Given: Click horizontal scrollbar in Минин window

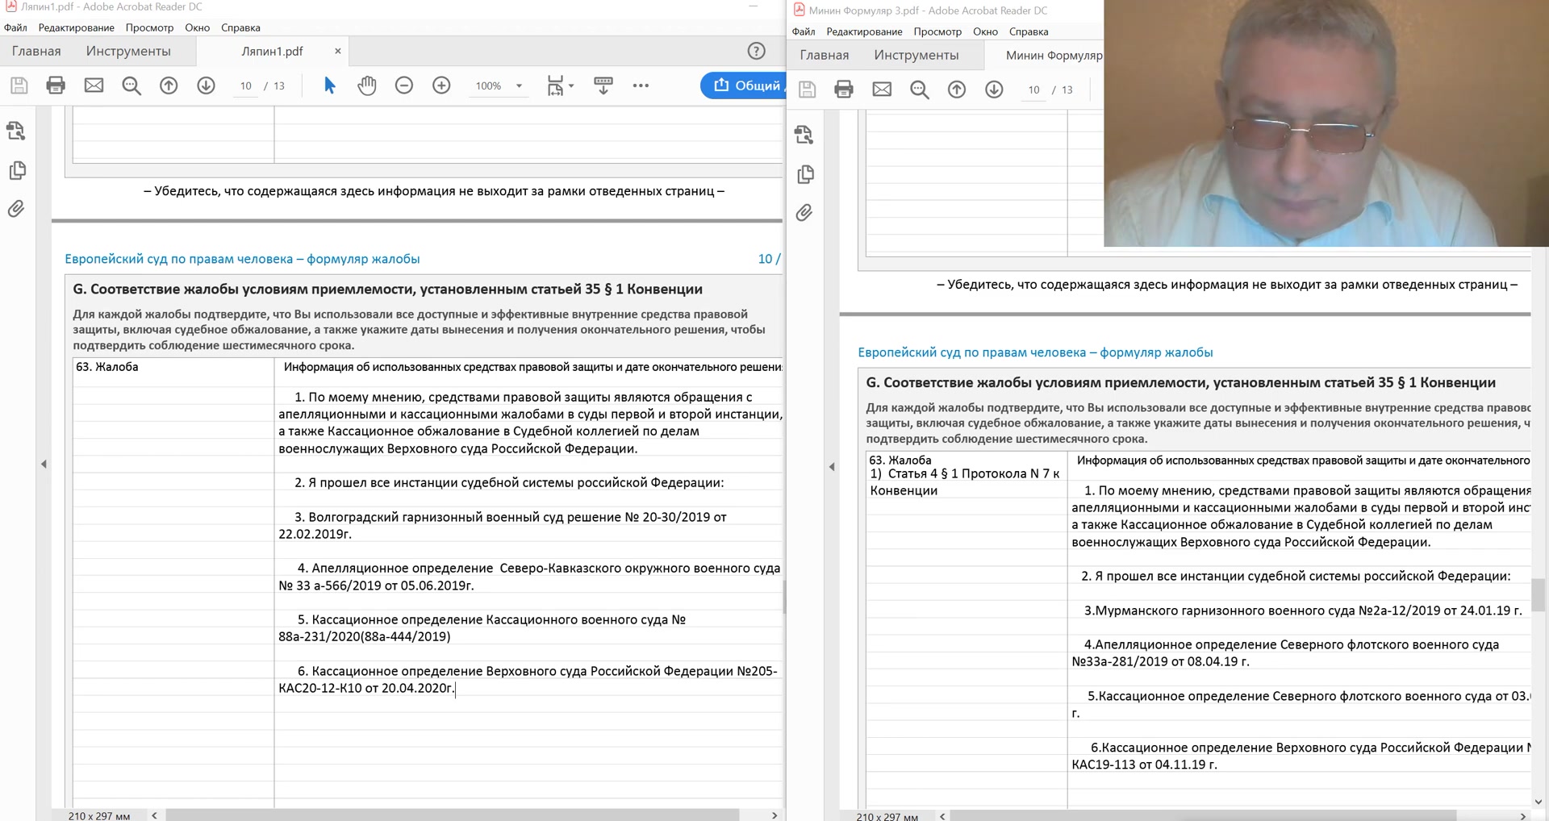Looking at the screenshot, I should click(x=1203, y=816).
